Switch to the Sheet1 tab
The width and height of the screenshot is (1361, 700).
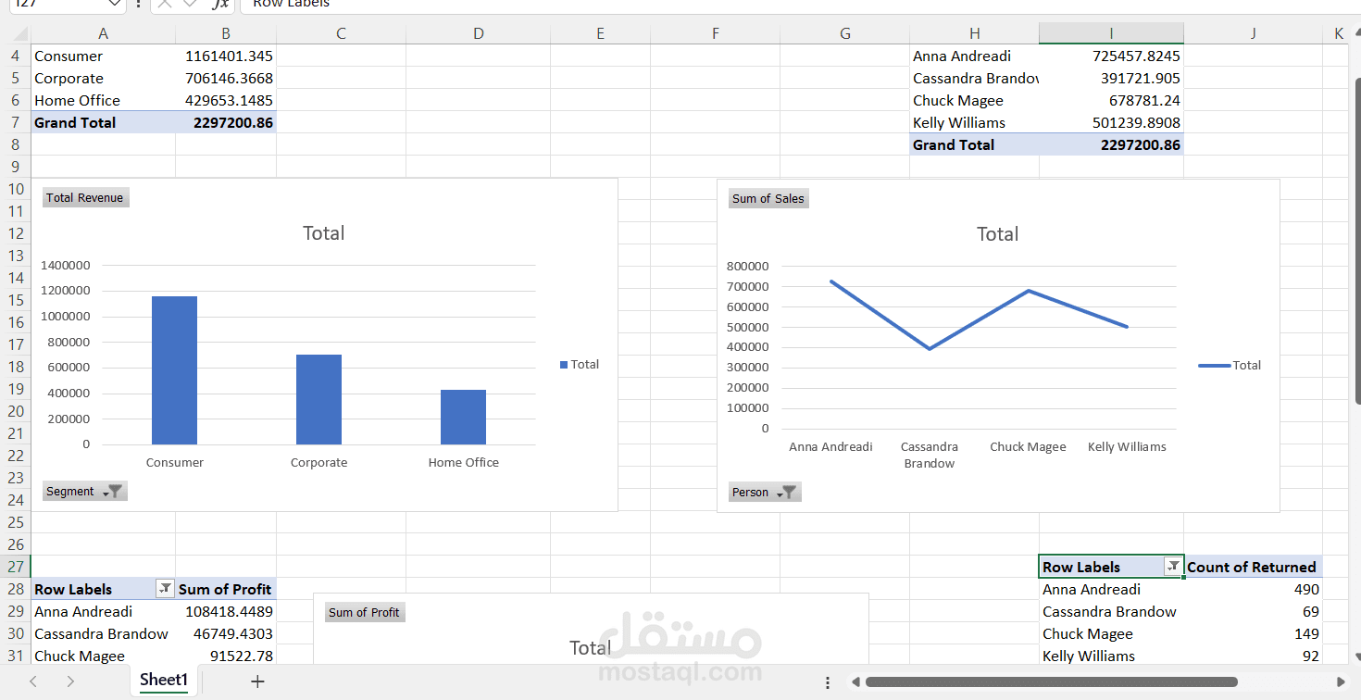[163, 679]
